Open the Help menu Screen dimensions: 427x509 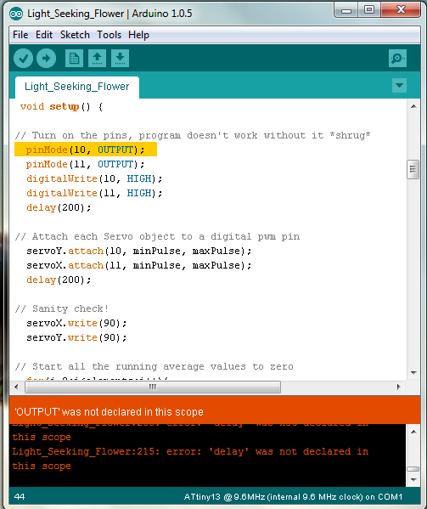138,35
